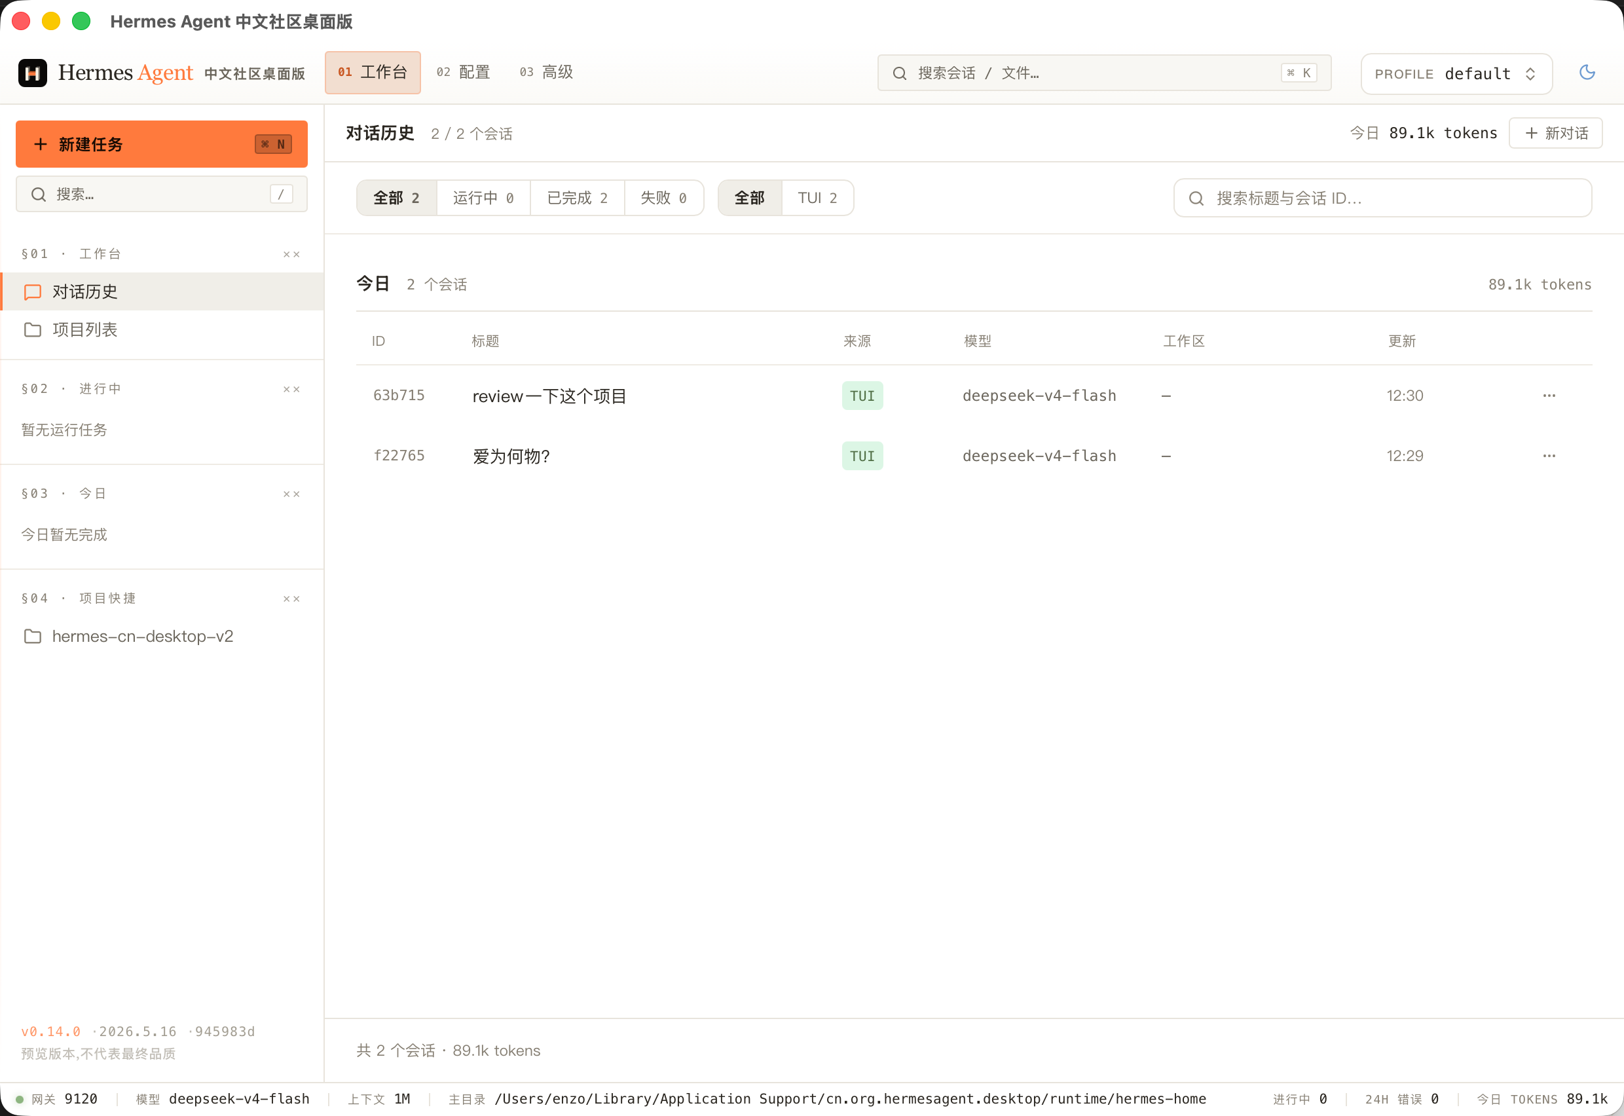Open 项目列表 in the sidebar
Image resolution: width=1624 pixels, height=1116 pixels.
pos(162,329)
